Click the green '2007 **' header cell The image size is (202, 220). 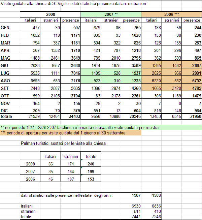point(111,14)
